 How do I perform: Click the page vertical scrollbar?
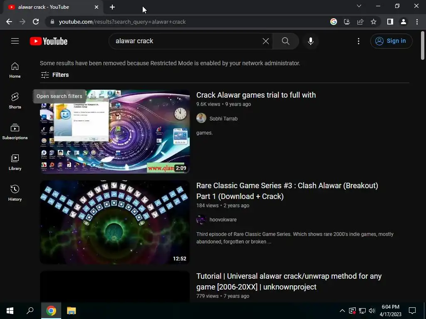pyautogui.click(x=423, y=45)
